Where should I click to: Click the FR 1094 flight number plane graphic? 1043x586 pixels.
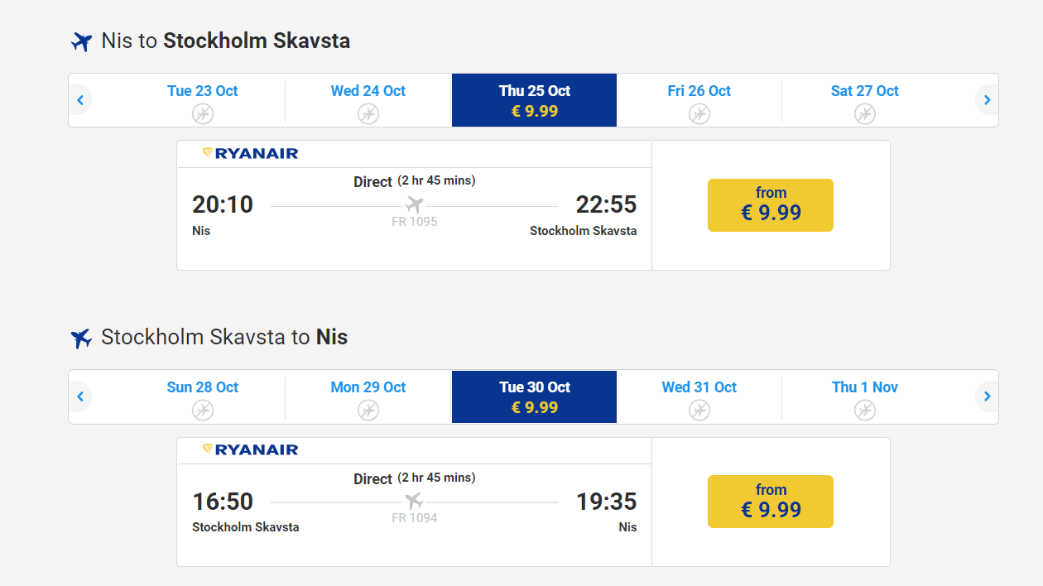414,501
